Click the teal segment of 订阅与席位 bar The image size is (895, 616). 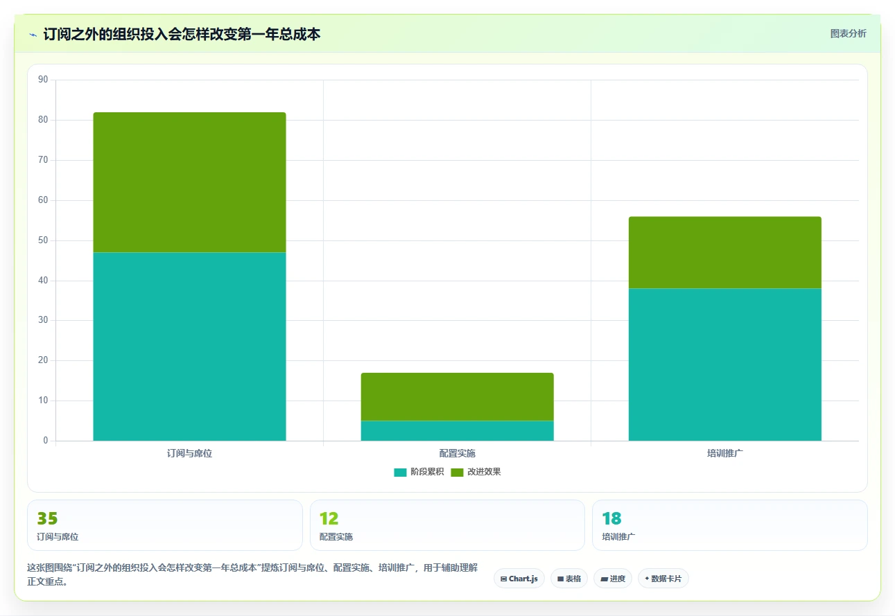pyautogui.click(x=189, y=346)
